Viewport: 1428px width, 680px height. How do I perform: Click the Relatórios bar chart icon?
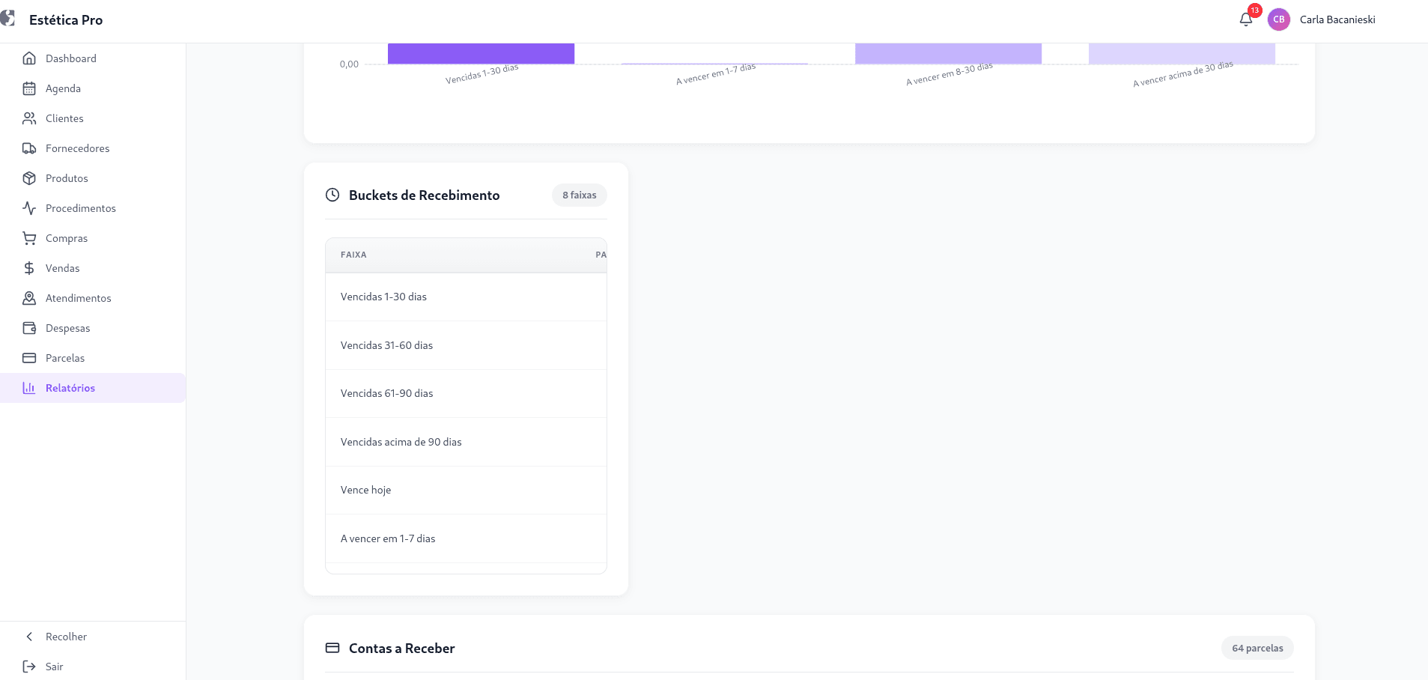point(29,388)
